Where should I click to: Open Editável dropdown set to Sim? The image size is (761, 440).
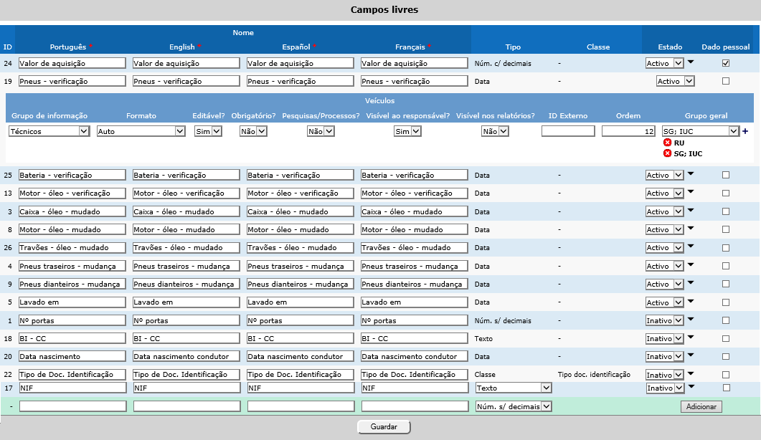point(208,131)
